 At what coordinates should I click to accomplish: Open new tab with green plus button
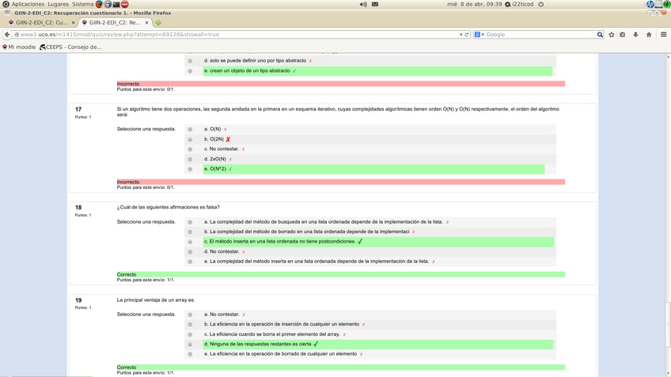(158, 23)
